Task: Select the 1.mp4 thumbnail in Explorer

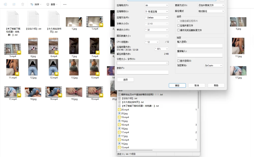Action: 94,22
